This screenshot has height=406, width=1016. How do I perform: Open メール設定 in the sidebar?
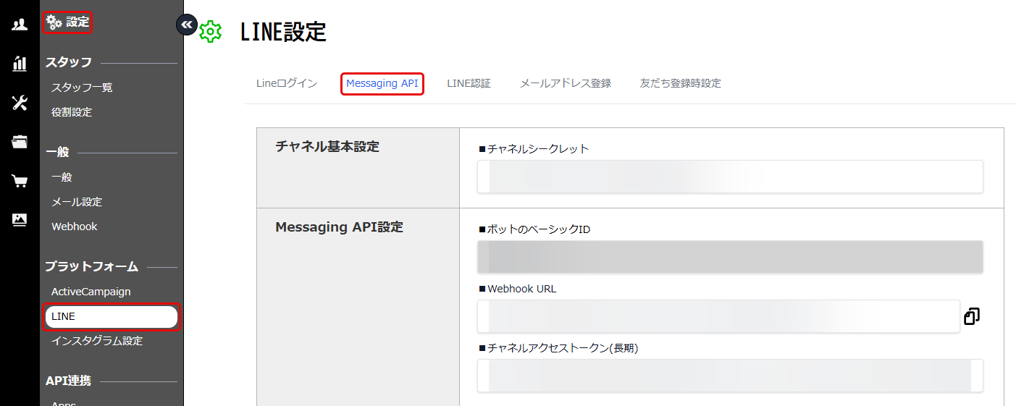coord(77,202)
